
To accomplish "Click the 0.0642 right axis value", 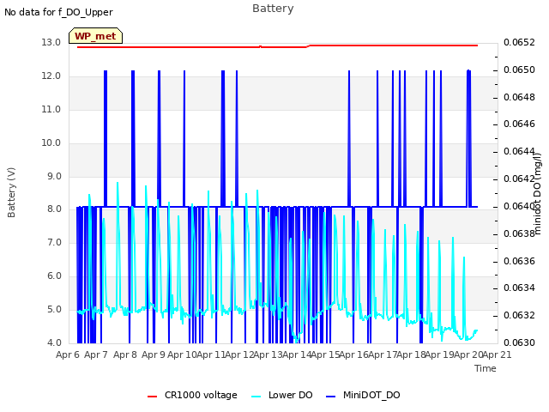I will click(x=519, y=179).
